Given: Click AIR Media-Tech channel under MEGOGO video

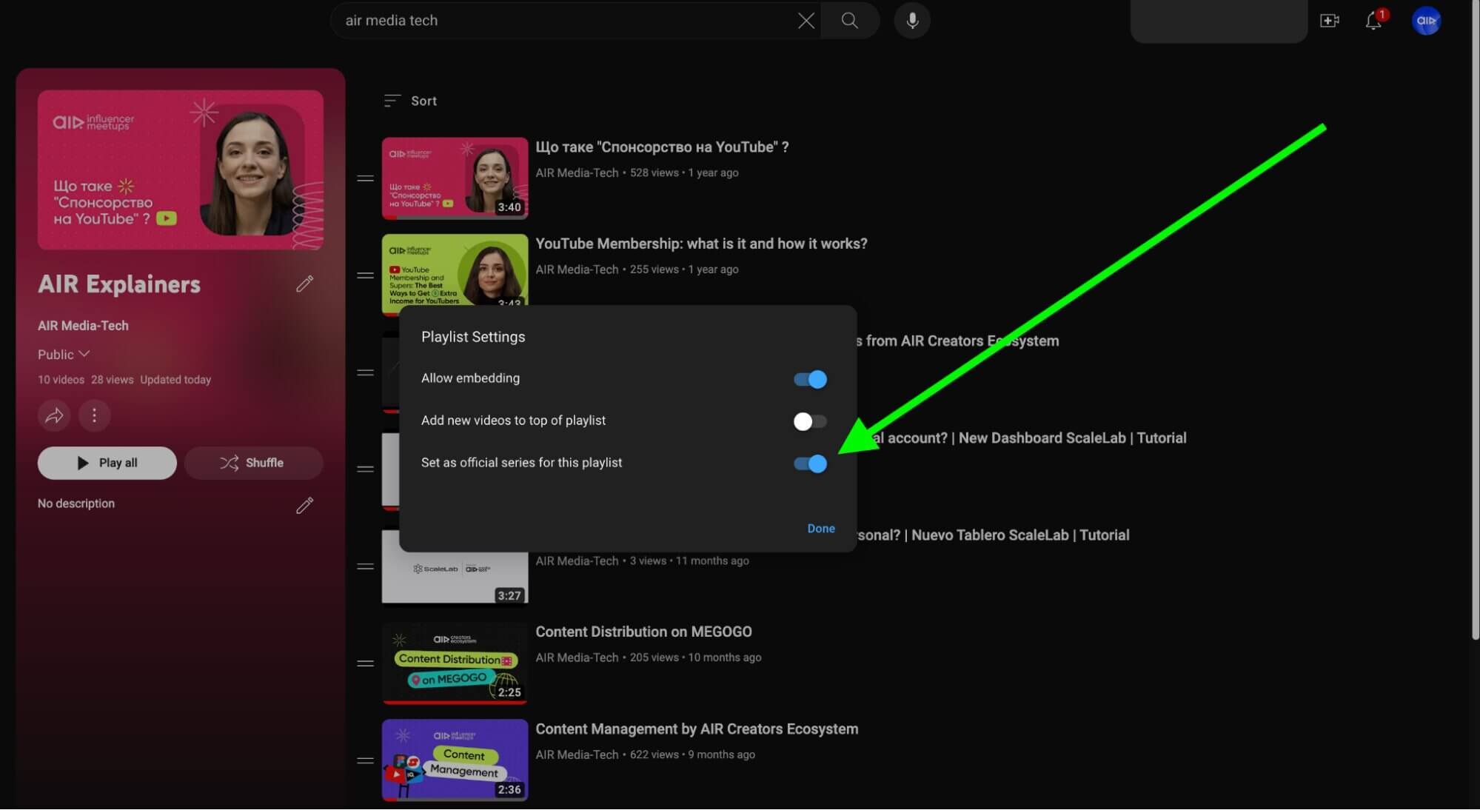Looking at the screenshot, I should pos(577,657).
